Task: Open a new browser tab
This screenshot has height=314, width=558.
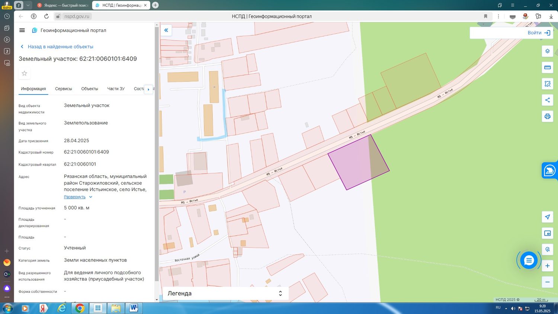Action: pyautogui.click(x=155, y=5)
